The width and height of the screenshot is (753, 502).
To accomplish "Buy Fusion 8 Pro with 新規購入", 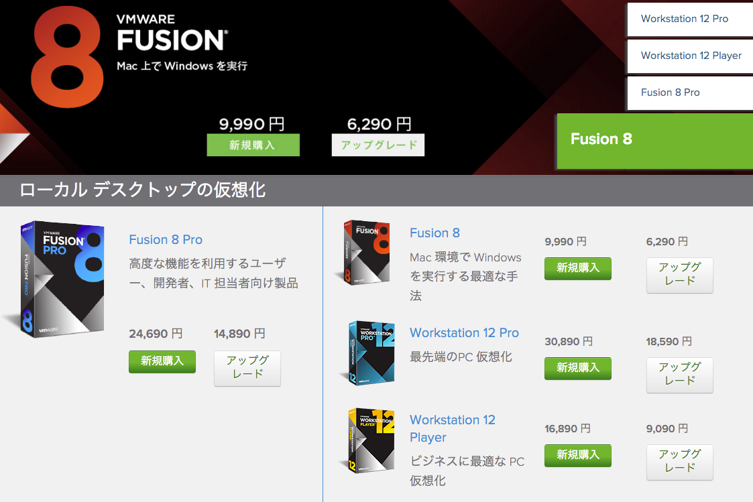I will 162,361.
